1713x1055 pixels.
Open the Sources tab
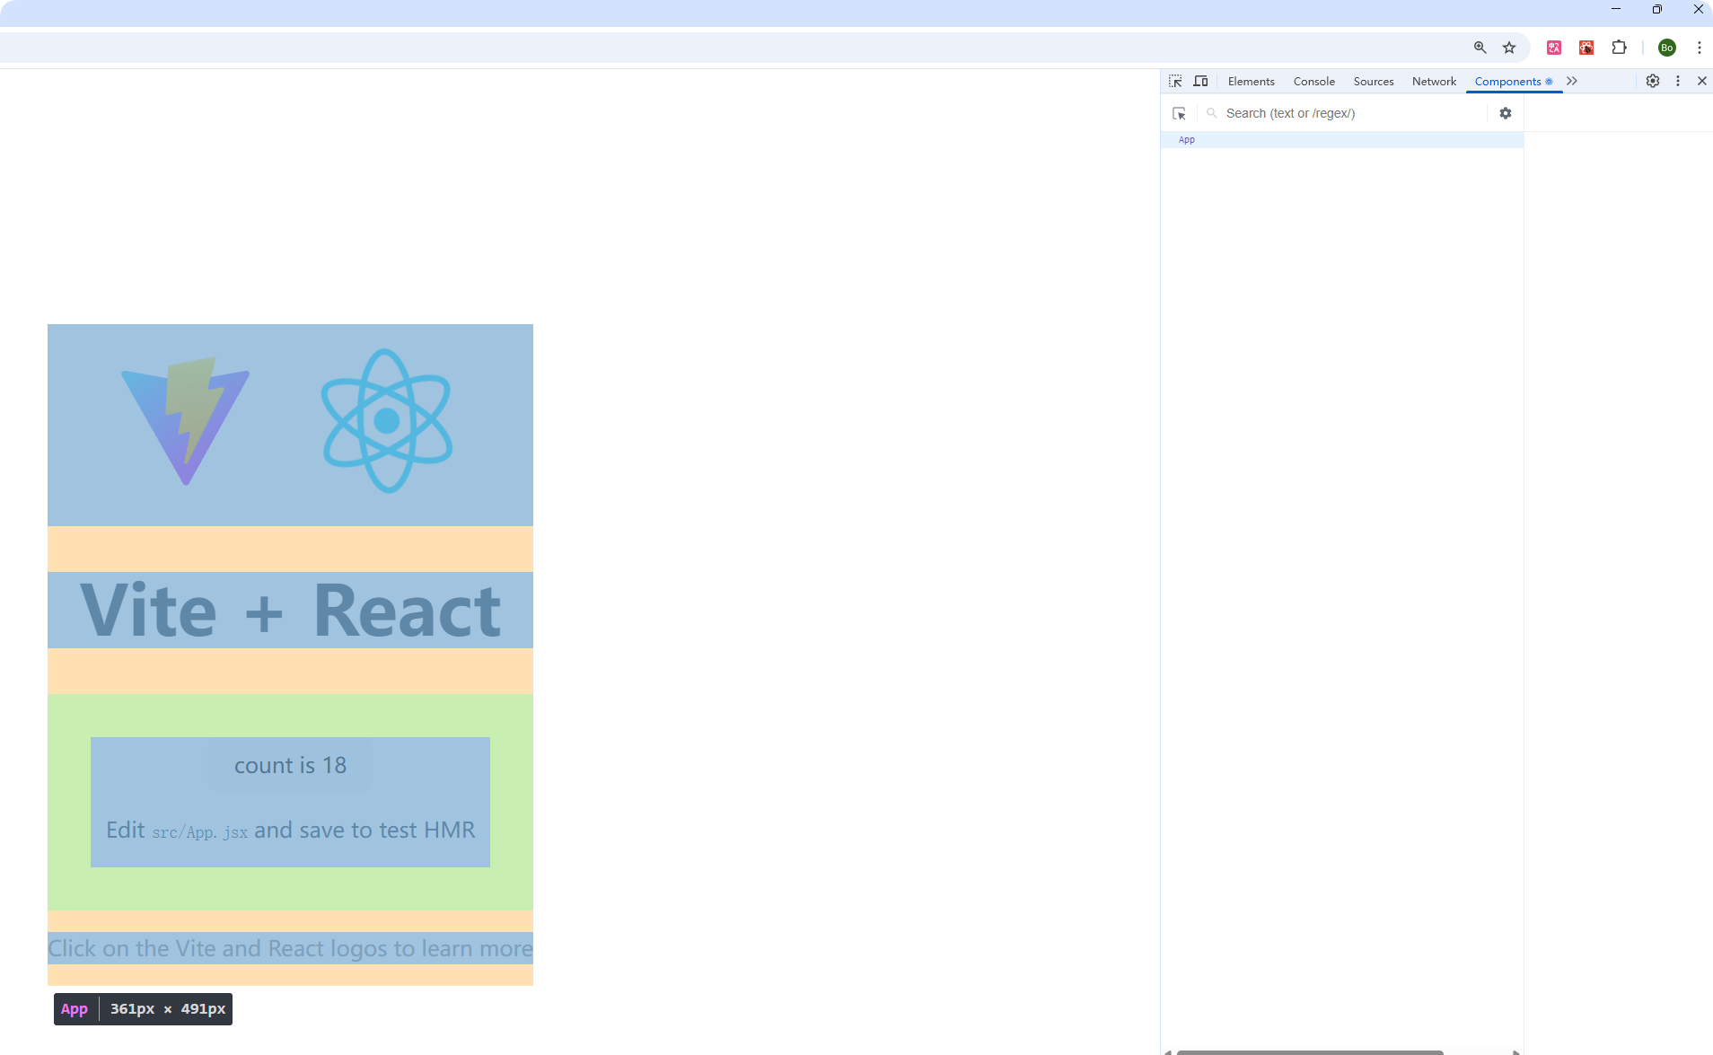point(1373,81)
